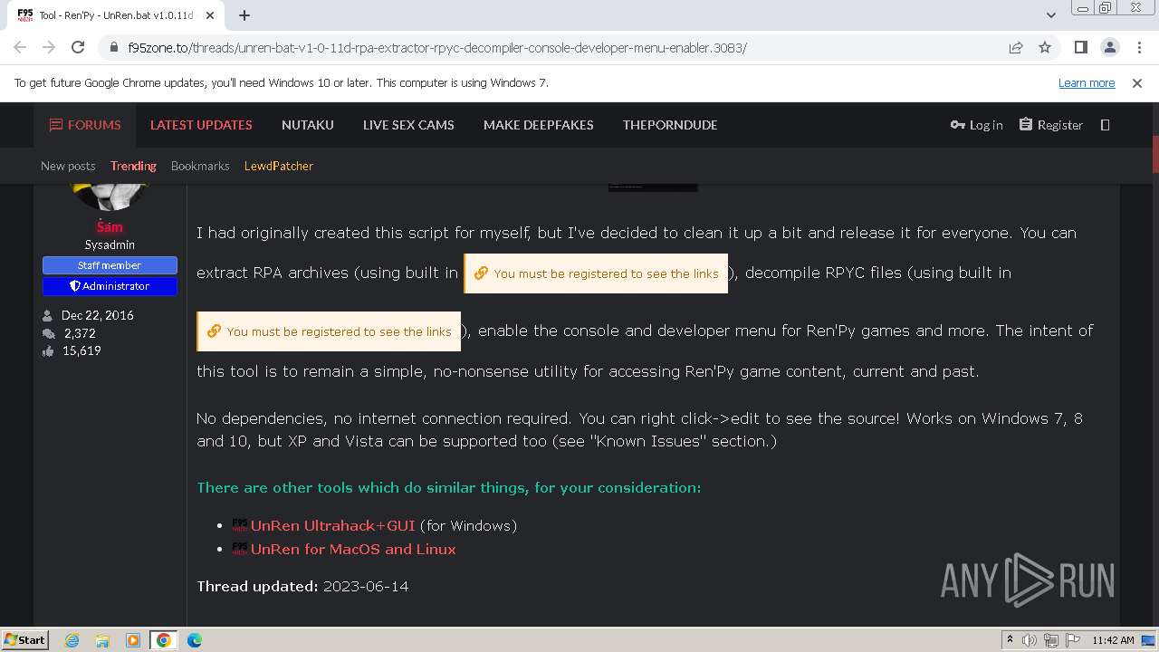Screen dimensions: 1159x652
Task: Open LewdPatcher link
Action: pos(279,166)
